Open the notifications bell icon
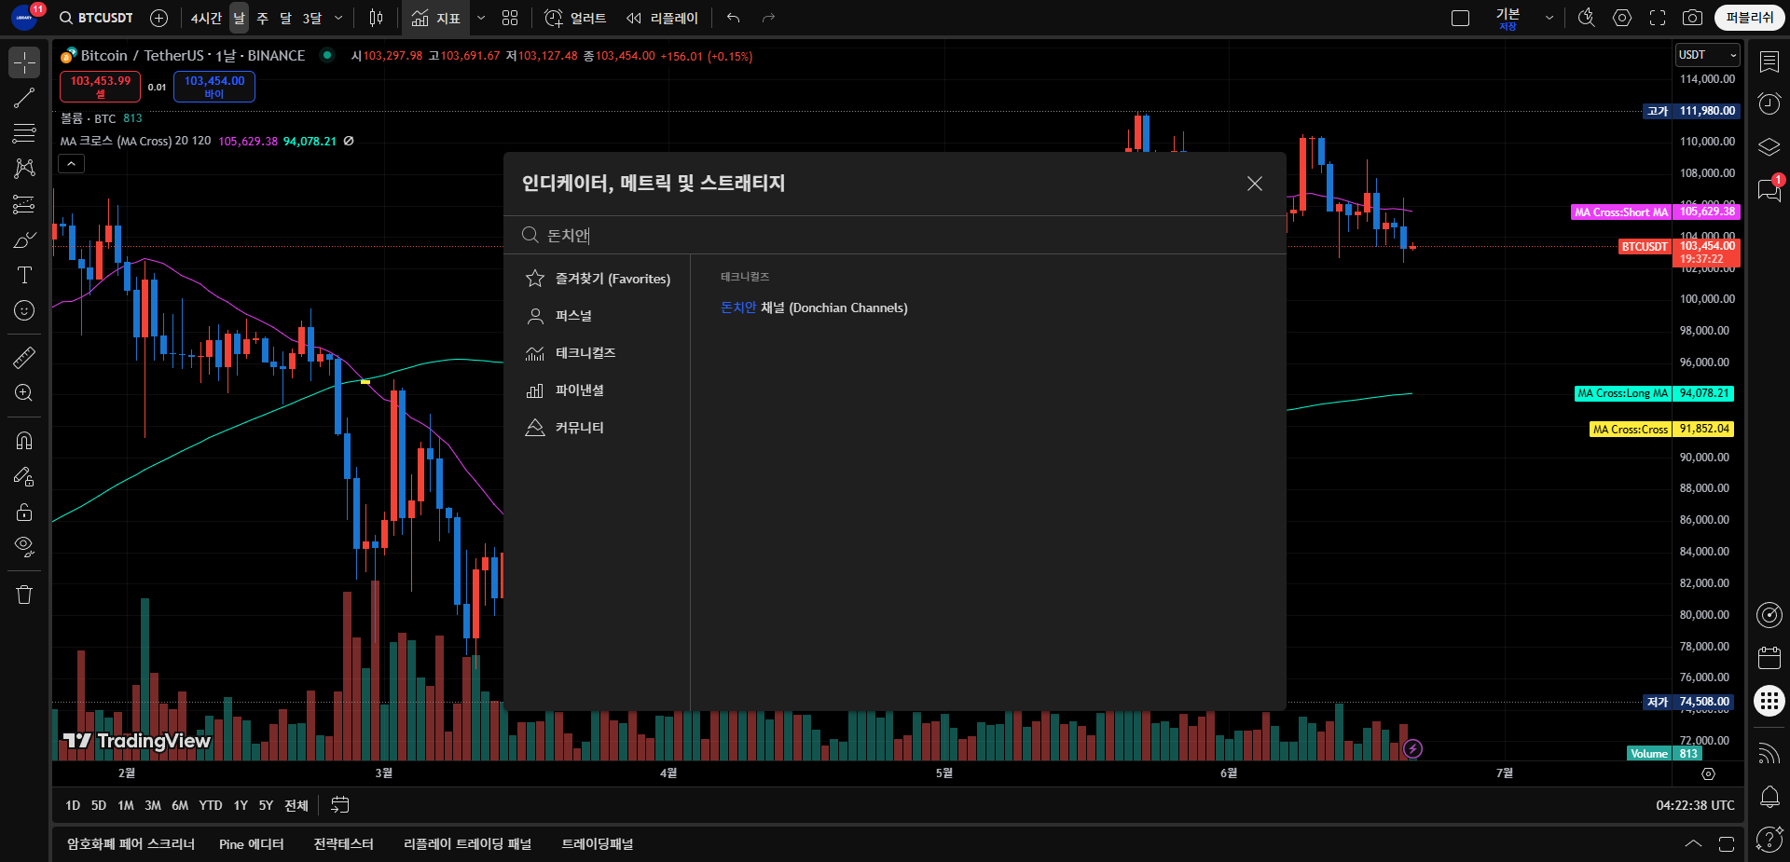 point(1769,797)
